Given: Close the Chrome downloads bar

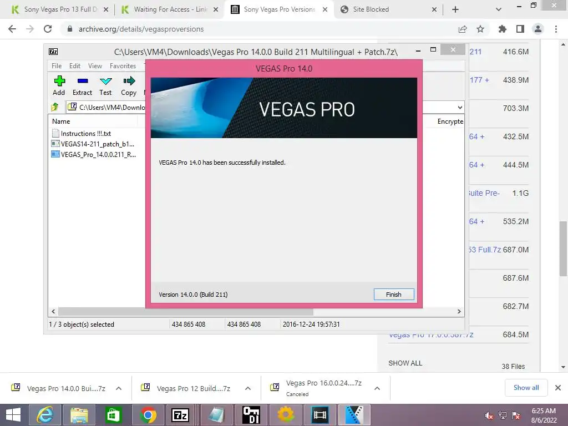Looking at the screenshot, I should click(x=558, y=388).
